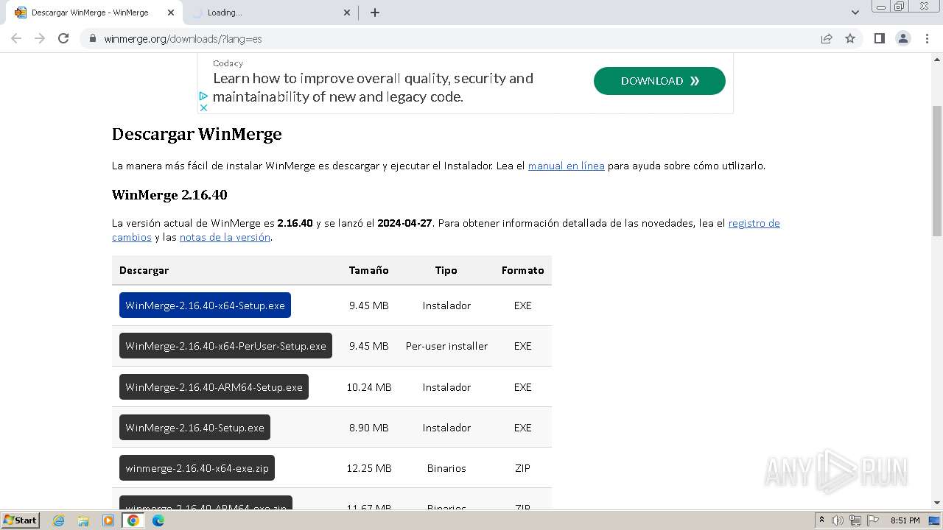The height and width of the screenshot is (530, 943).
Task: Select the Formato column header
Action: click(x=523, y=270)
